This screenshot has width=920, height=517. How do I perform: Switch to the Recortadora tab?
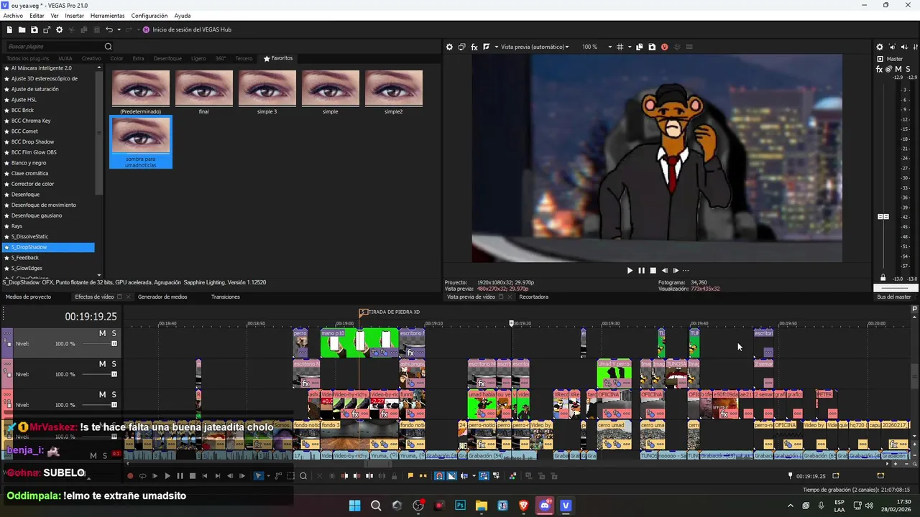coord(533,297)
